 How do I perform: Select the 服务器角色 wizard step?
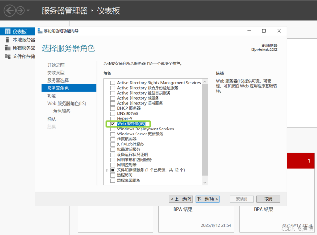[69, 88]
